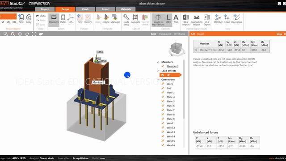
Task: Switch to the Materials tab
Action: (x=126, y=9)
